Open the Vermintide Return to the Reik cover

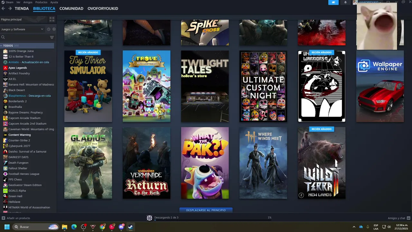pos(146,163)
